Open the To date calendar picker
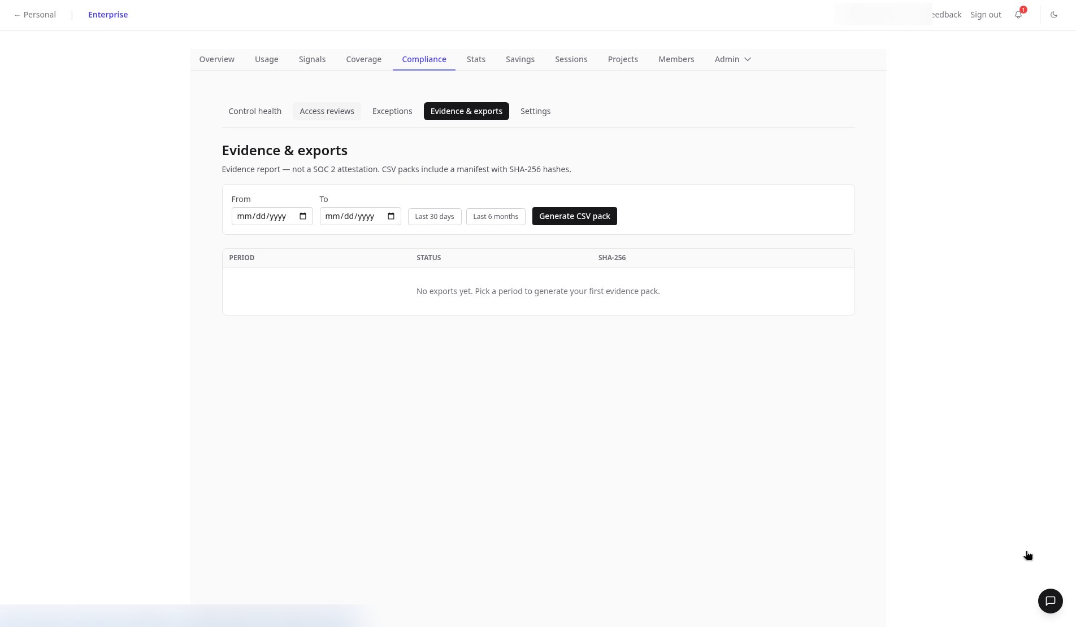The height and width of the screenshot is (627, 1076). click(391, 216)
